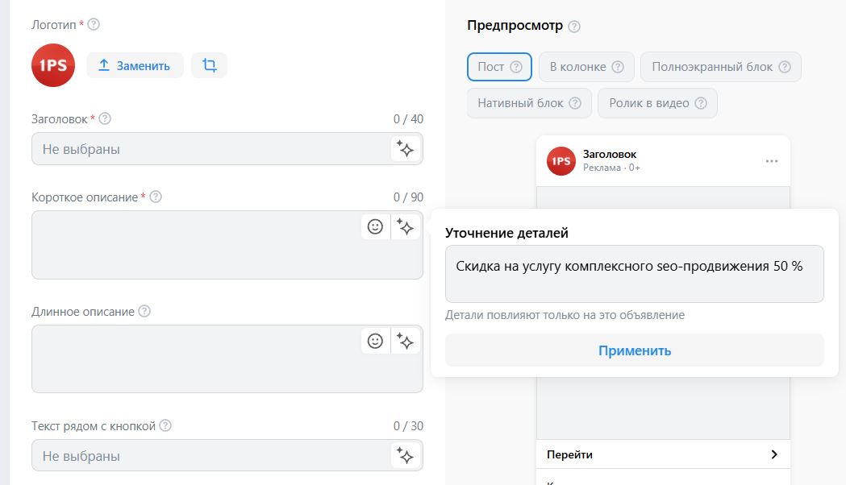846x485 pixels.
Task: Open the crop tool for the logo
Action: pos(208,65)
